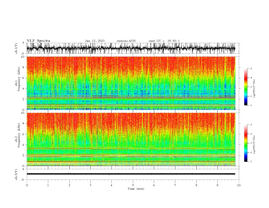The image size is (269, 208).
Task: Click the "ch.1 Frequency (kHz)" axis label
Action: (18, 79)
